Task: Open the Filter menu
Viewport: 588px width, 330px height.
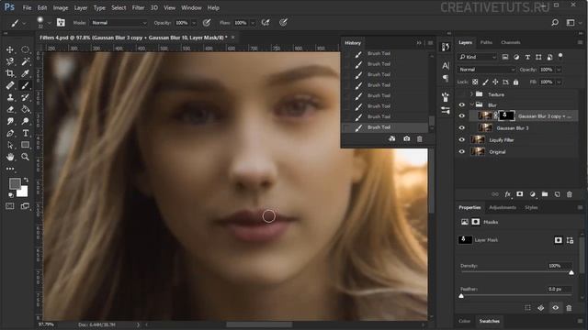Action: point(138,8)
